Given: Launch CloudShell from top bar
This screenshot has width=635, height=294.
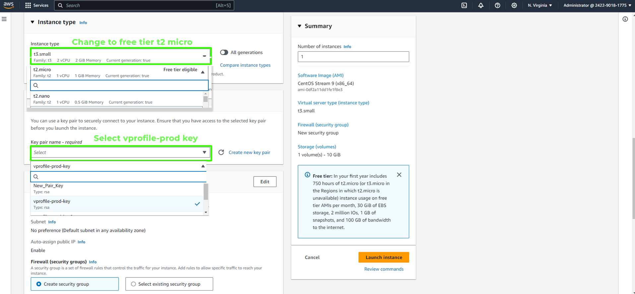Looking at the screenshot, I should pyautogui.click(x=464, y=5).
